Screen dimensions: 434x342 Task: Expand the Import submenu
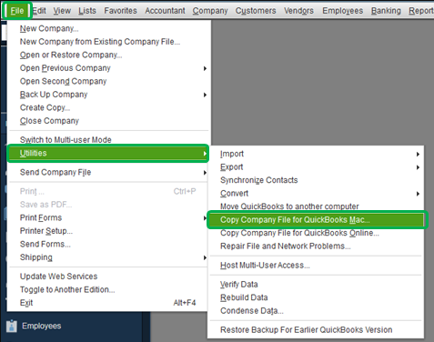click(x=316, y=154)
